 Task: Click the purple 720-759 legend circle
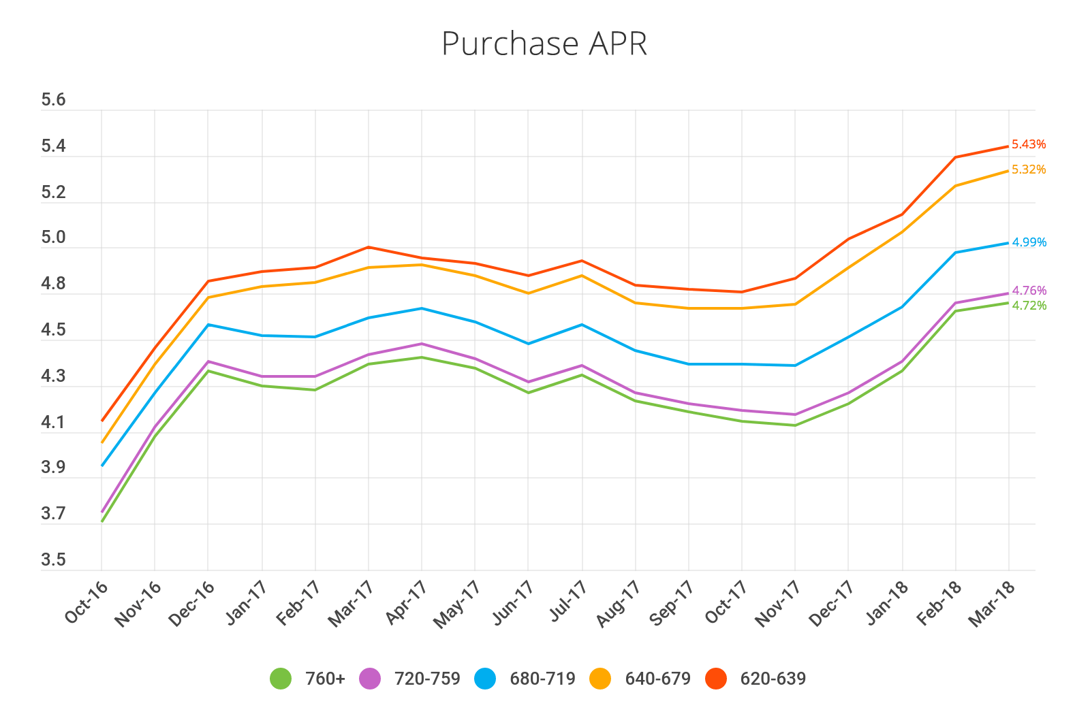click(369, 679)
